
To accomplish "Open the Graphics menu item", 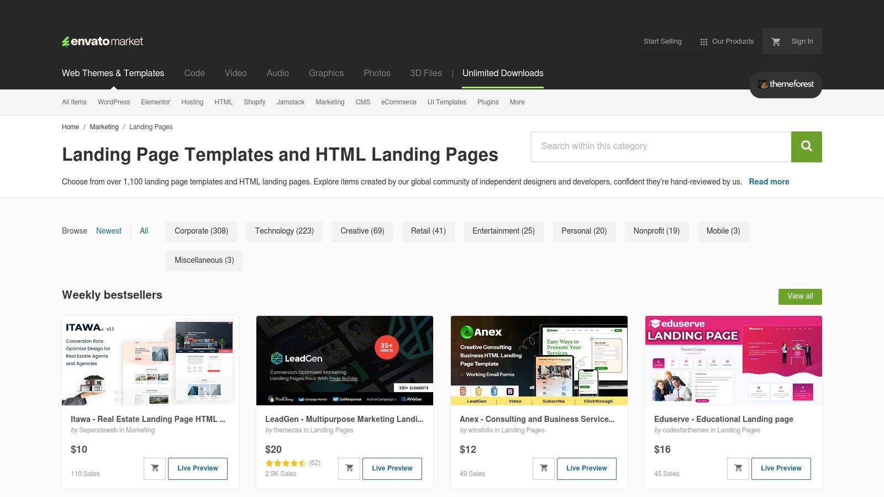I will pos(326,73).
